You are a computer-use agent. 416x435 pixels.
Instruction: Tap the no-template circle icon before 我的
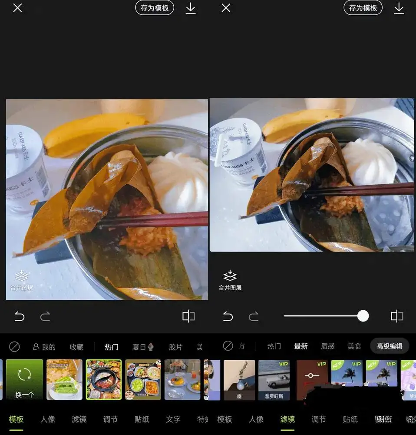pos(14,346)
